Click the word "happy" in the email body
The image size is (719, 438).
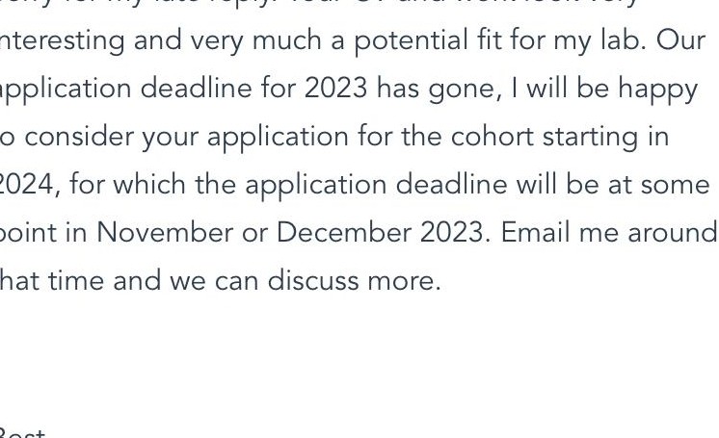(658, 90)
